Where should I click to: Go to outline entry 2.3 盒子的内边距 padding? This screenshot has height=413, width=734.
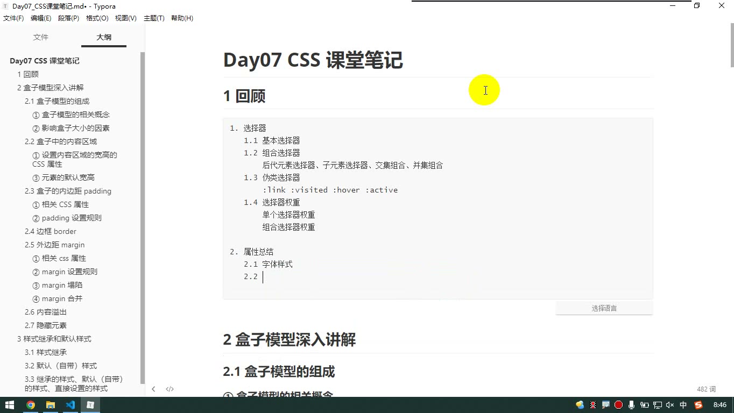click(68, 191)
